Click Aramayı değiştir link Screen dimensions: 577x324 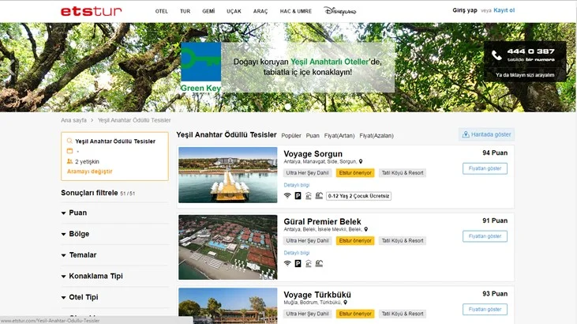click(89, 171)
